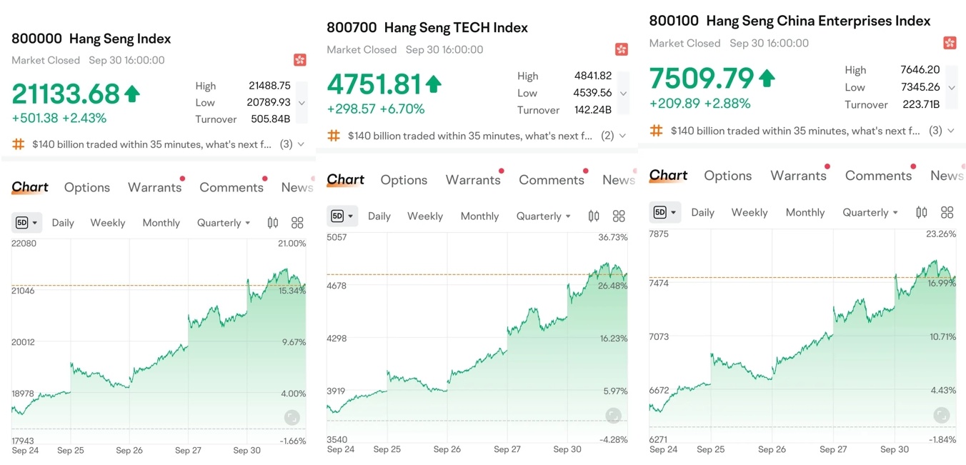Open the Quarterly dropdown in the TECH Index panel

(x=542, y=216)
